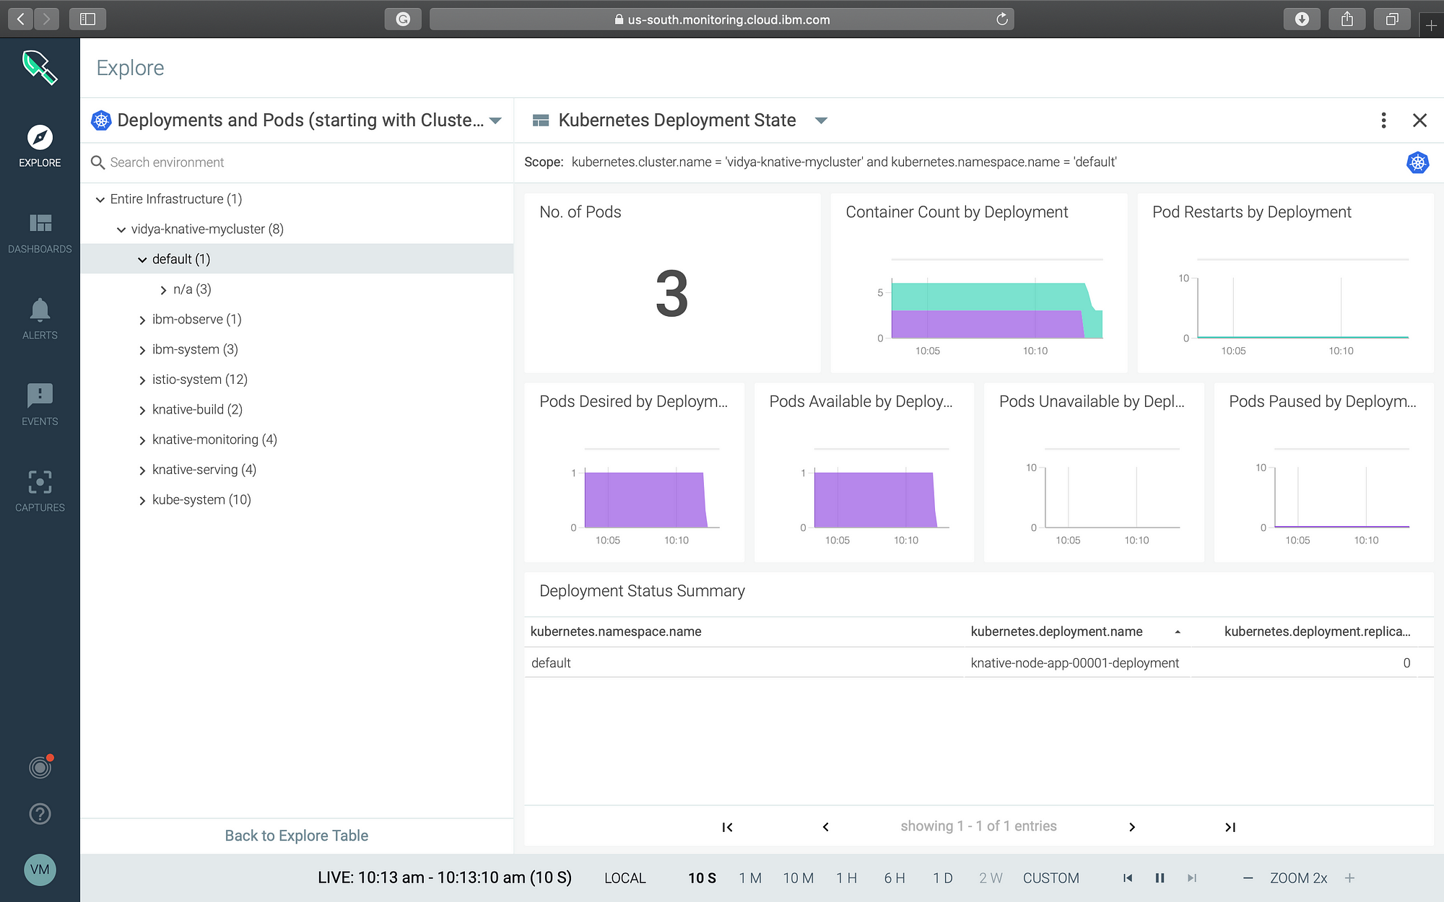Viewport: 1444px width, 902px height.
Task: Open the three-dot dashboard options menu
Action: tap(1383, 121)
